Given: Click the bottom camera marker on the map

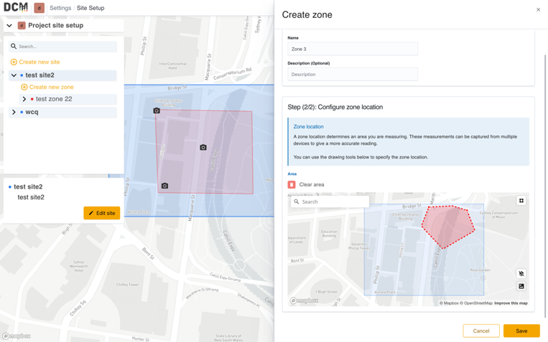Looking at the screenshot, I should pyautogui.click(x=164, y=186).
